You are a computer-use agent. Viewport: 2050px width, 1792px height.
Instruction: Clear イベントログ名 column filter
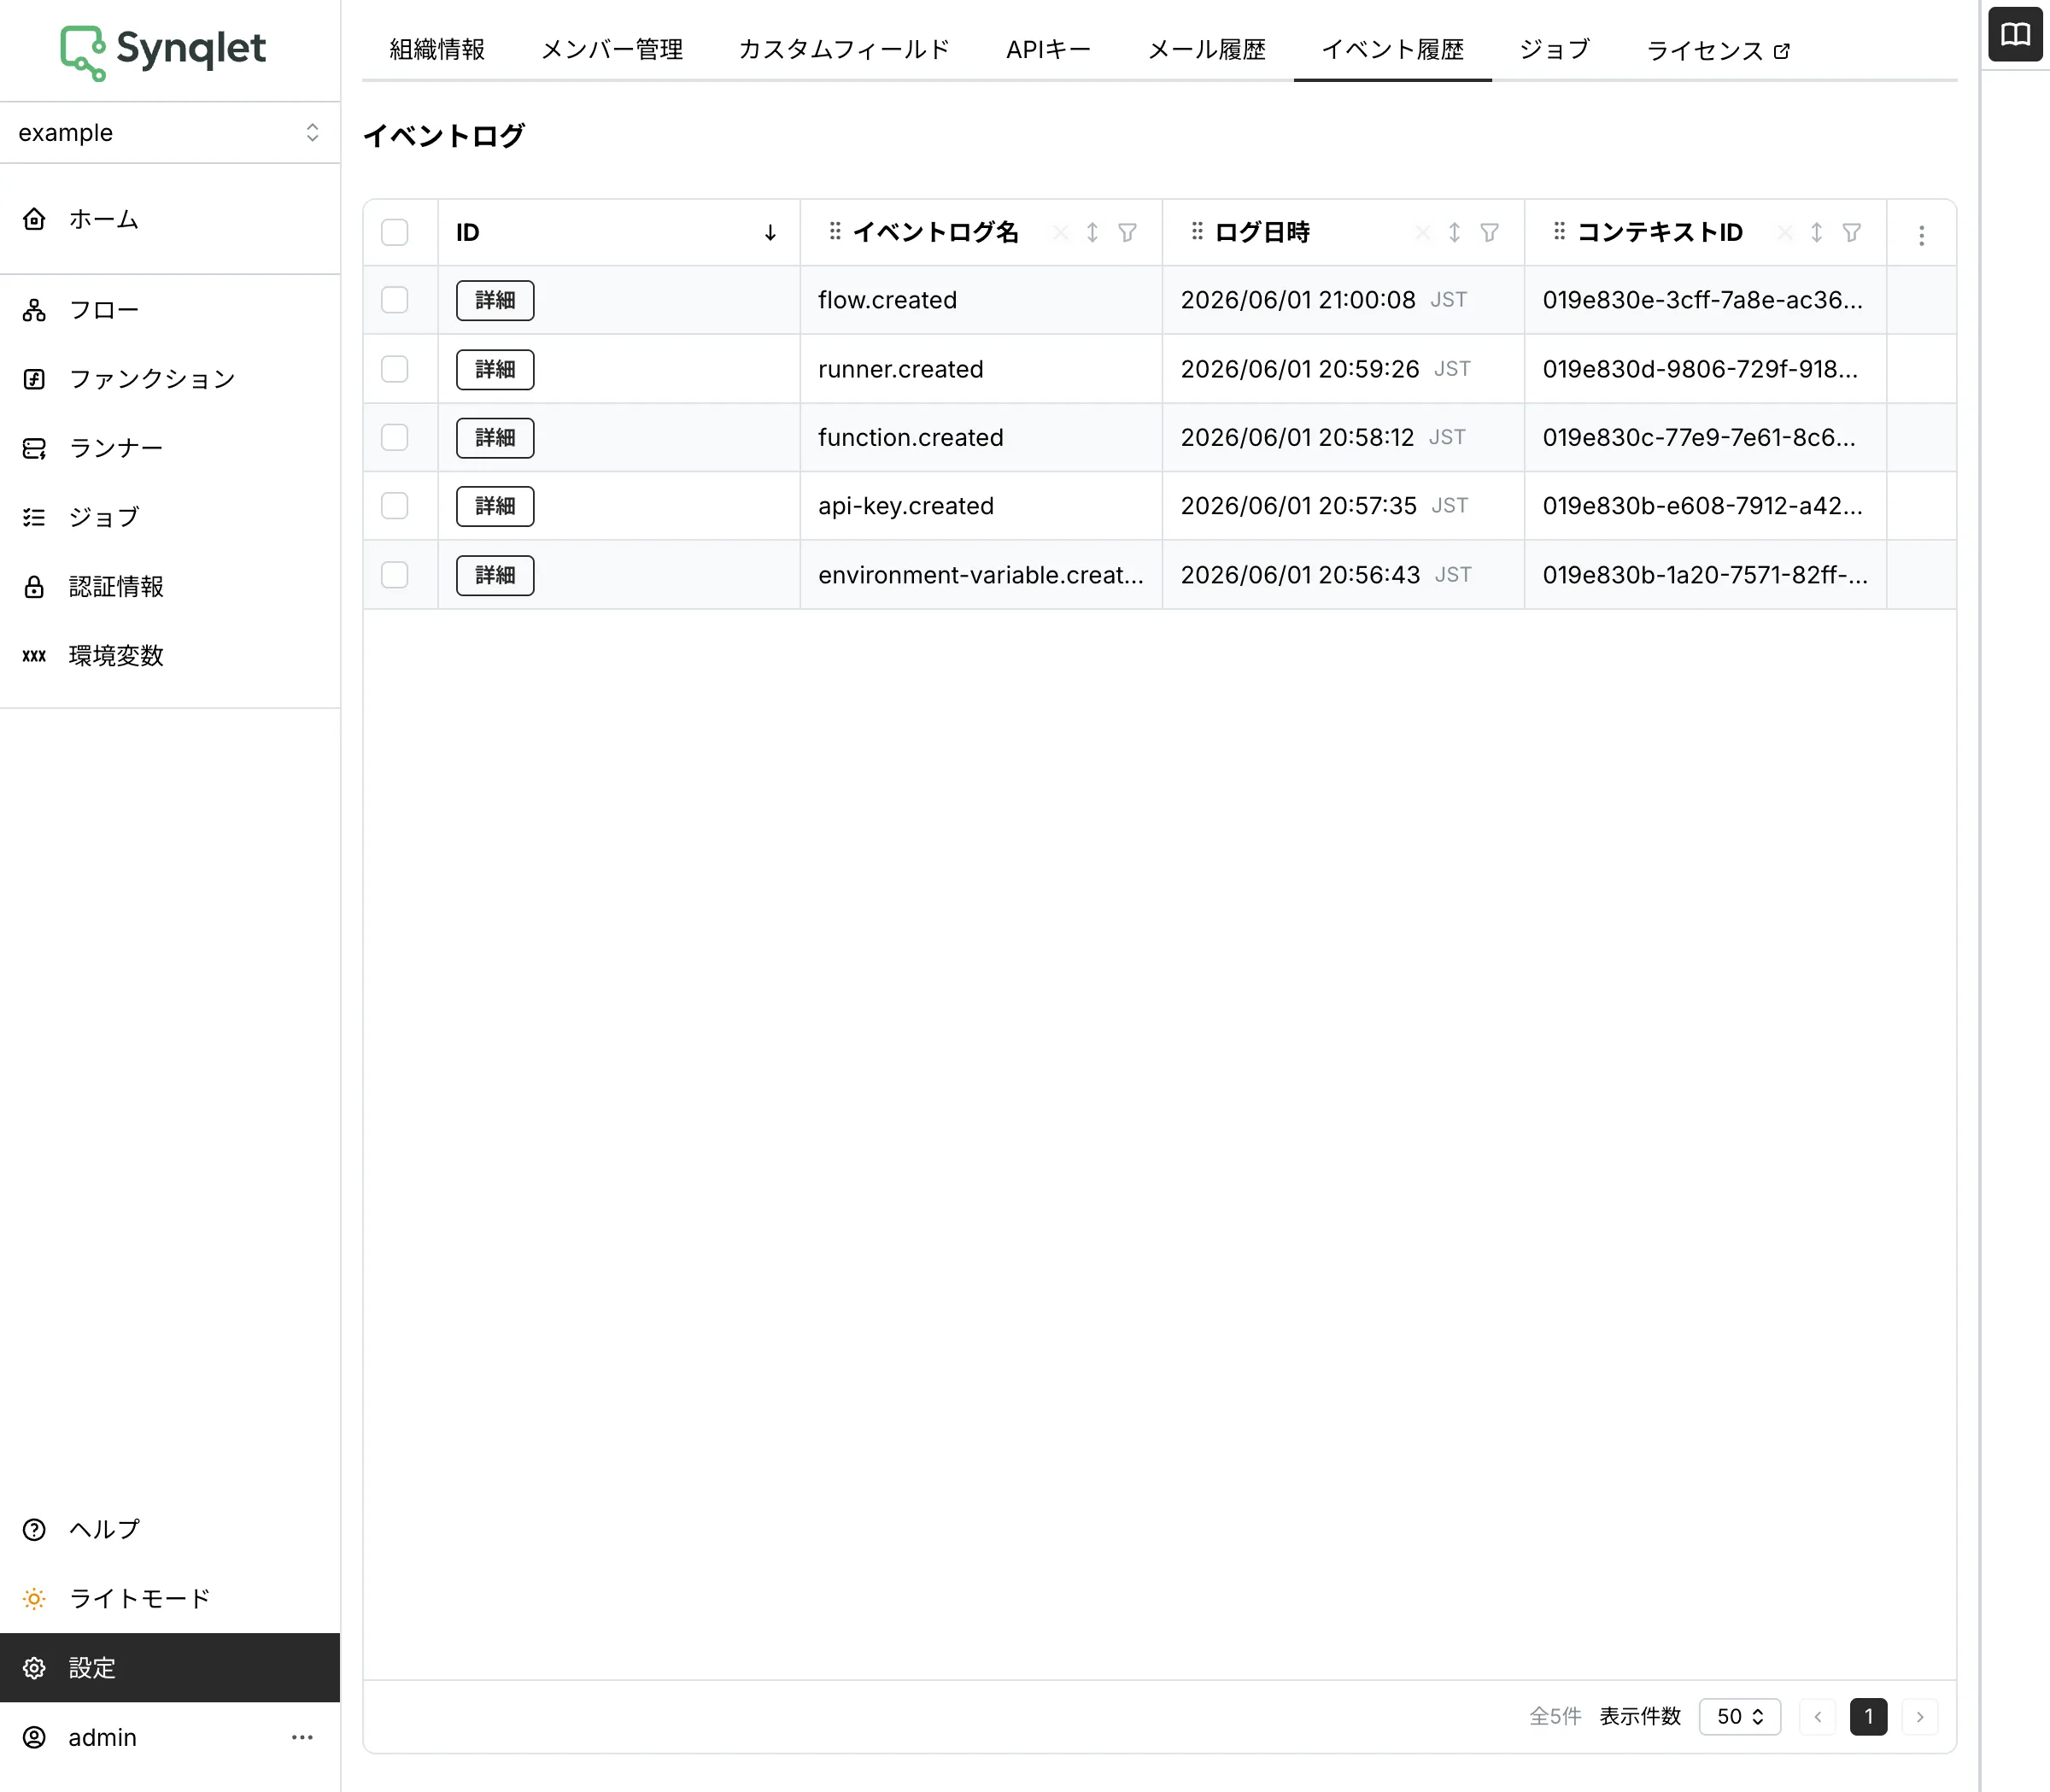[1060, 233]
